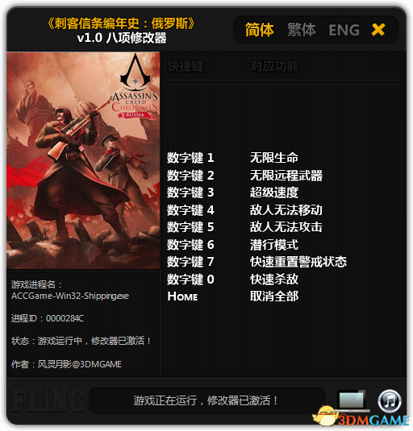413x431 pixels.
Task: Select 快速重置警戒状态 function
Action: pos(298,262)
